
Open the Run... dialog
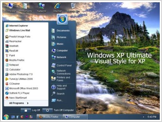click(x=57, y=100)
